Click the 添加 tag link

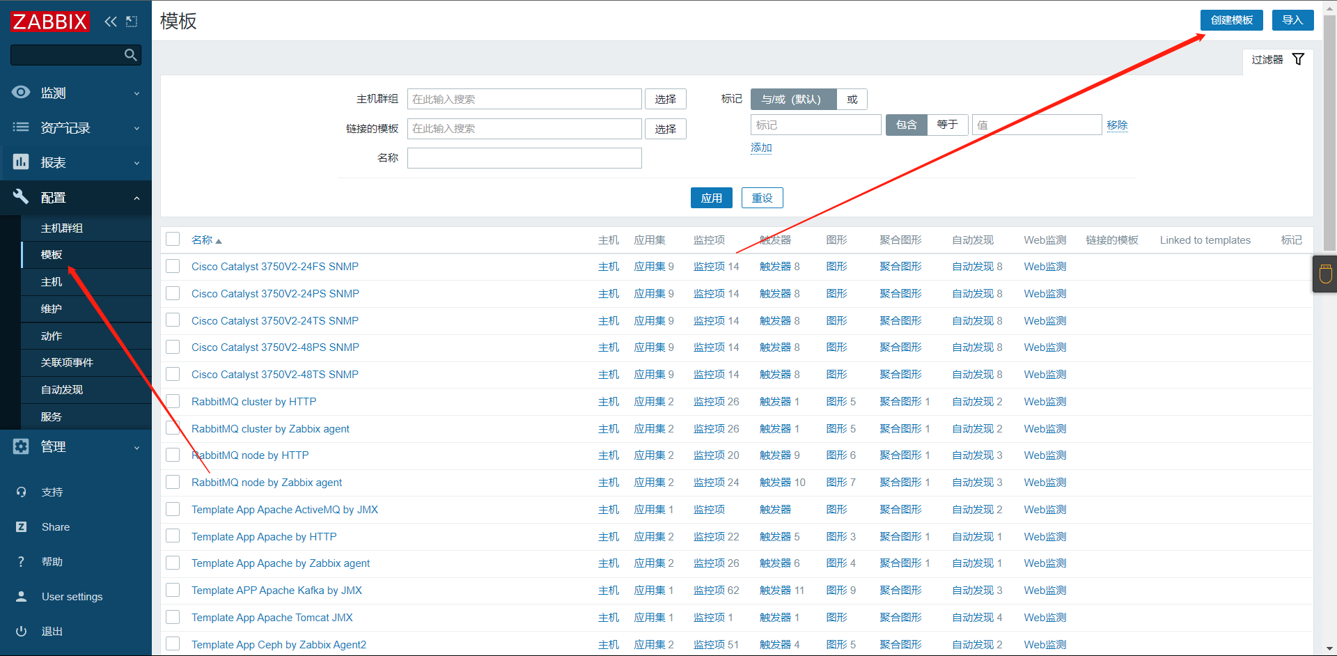coord(761,148)
